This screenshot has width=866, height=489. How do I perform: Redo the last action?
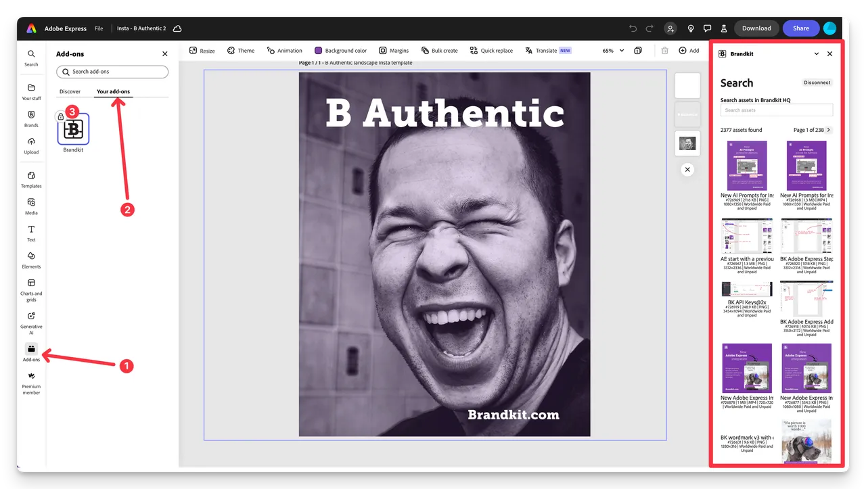(649, 28)
